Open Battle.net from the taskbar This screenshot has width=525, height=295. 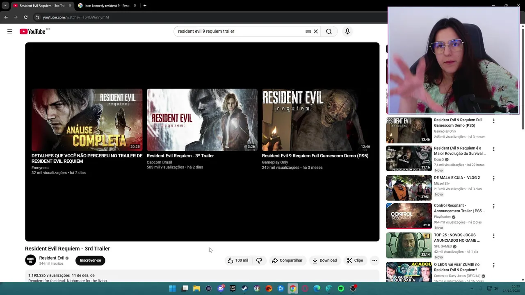pyautogui.click(x=281, y=288)
